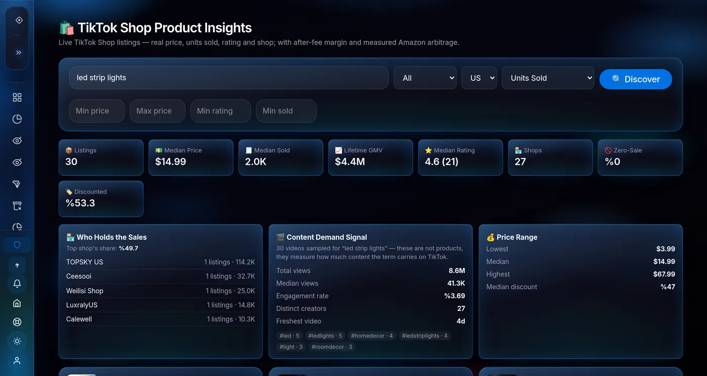Click the Engagement rate %3.69 value

point(454,296)
